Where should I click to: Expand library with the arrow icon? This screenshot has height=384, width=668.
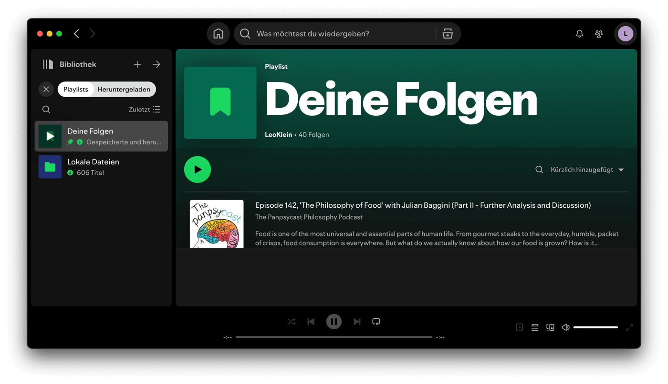[157, 64]
